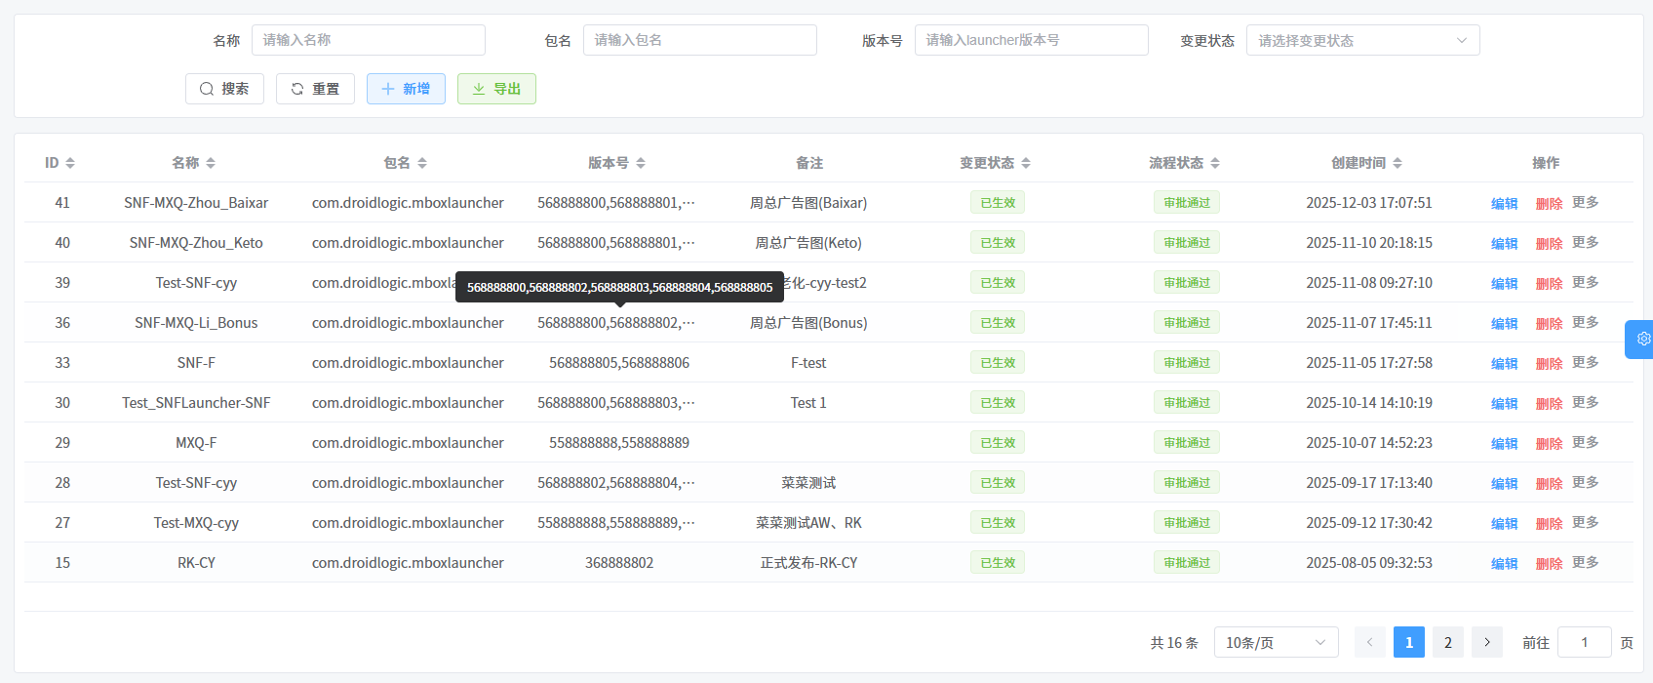Viewport: 1653px width, 683px height.
Task: Click the 搜索 search button
Action: click(224, 89)
